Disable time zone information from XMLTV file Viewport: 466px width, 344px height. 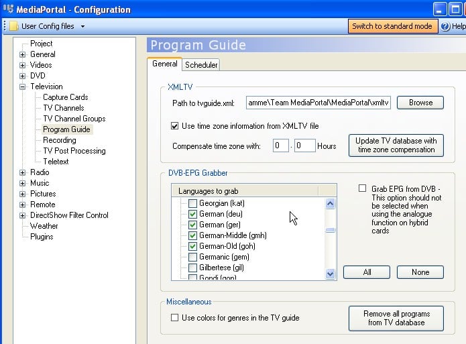point(175,125)
